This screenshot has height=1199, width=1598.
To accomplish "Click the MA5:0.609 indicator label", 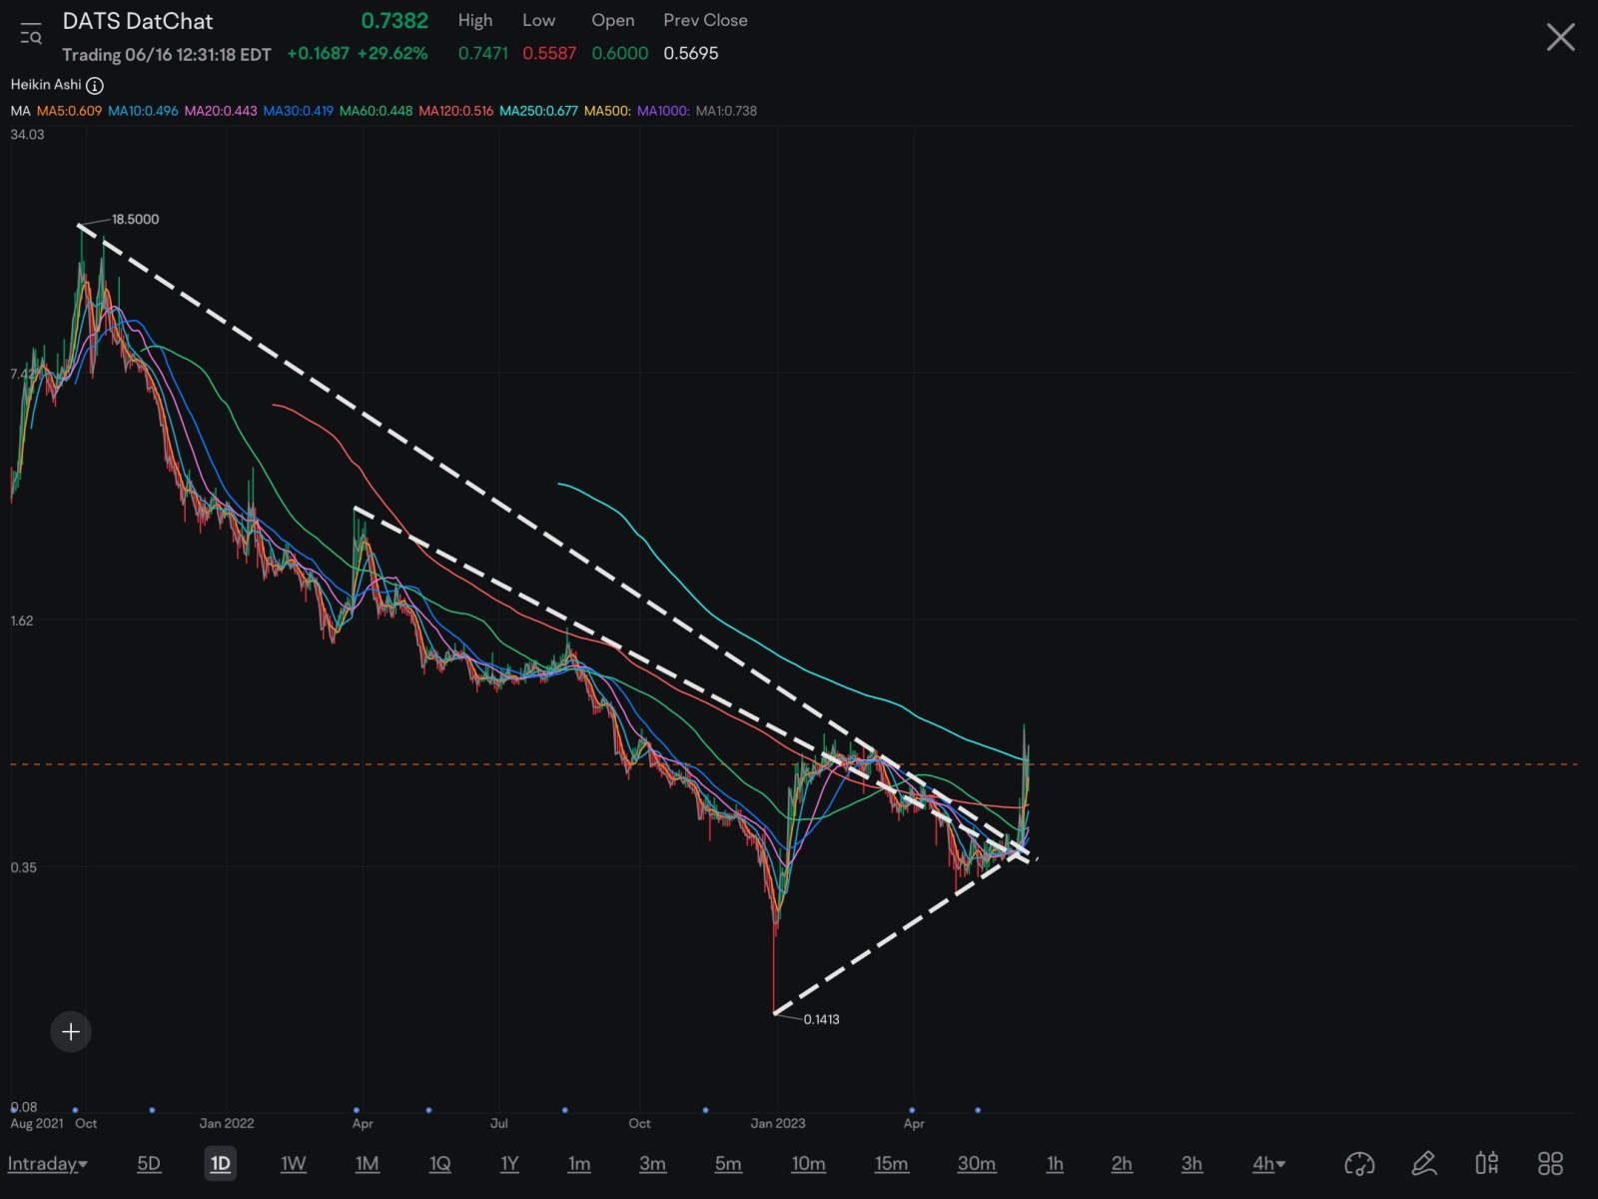I will [69, 111].
